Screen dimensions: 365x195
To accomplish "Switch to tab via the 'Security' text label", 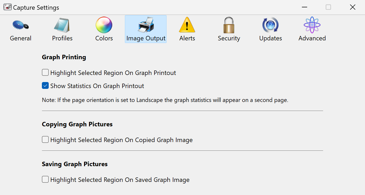I will tap(229, 38).
